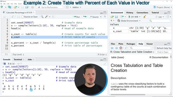The width and height of the screenshot is (173, 97).
Task: Click code line 'x_percent <- x_cout / length(x)'
Action: [34, 43]
